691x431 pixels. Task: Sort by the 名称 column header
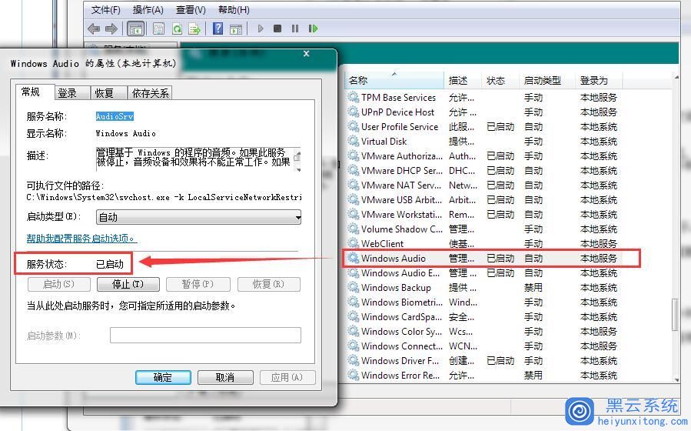(x=394, y=80)
